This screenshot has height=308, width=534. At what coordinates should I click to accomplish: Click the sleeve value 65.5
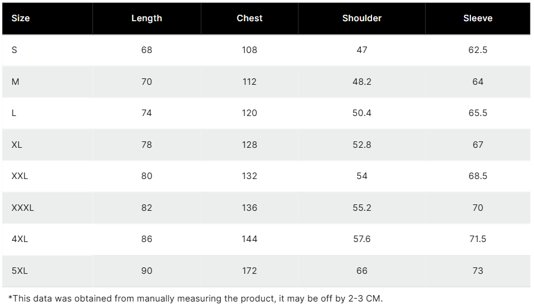tap(477, 113)
